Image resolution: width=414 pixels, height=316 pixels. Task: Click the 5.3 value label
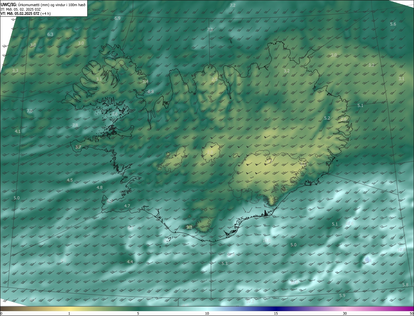click(225, 264)
